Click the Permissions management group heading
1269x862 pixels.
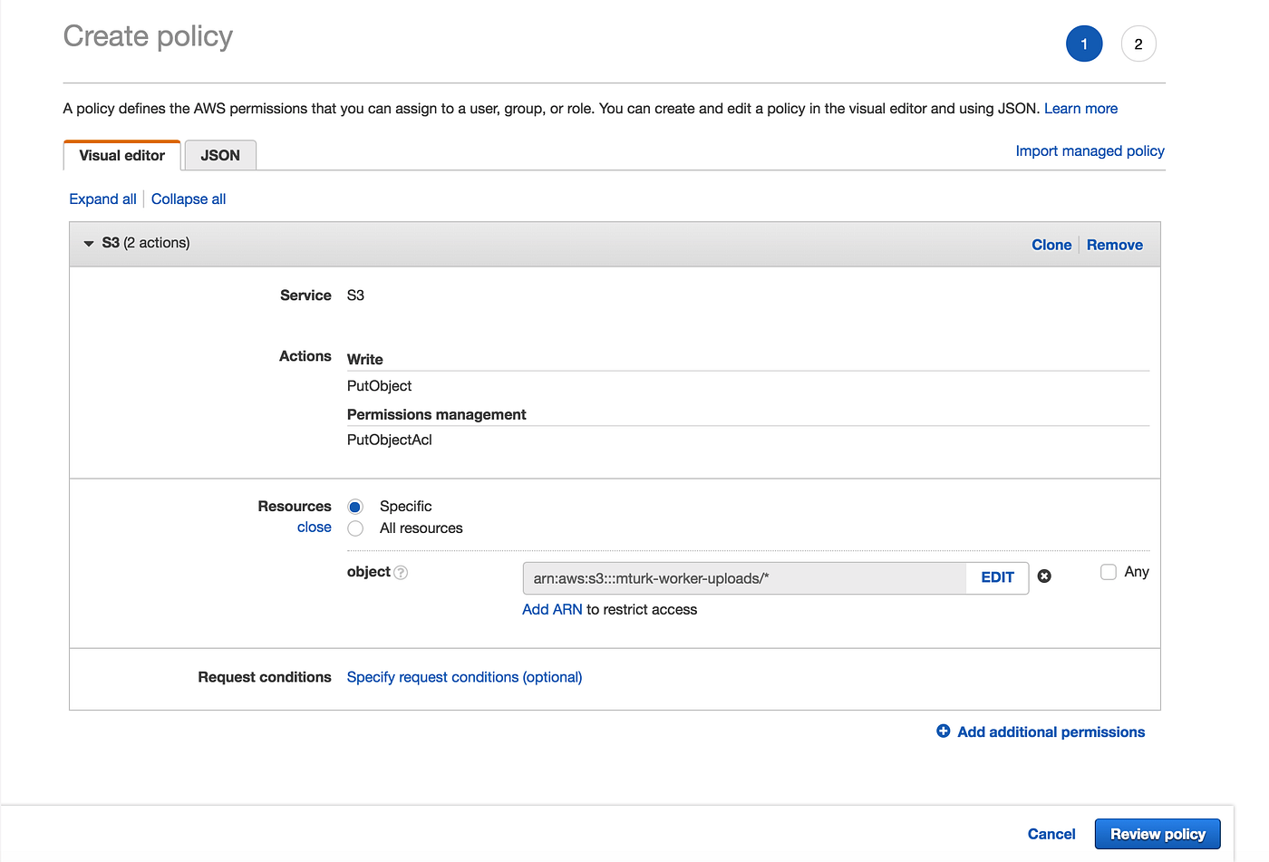click(x=436, y=414)
